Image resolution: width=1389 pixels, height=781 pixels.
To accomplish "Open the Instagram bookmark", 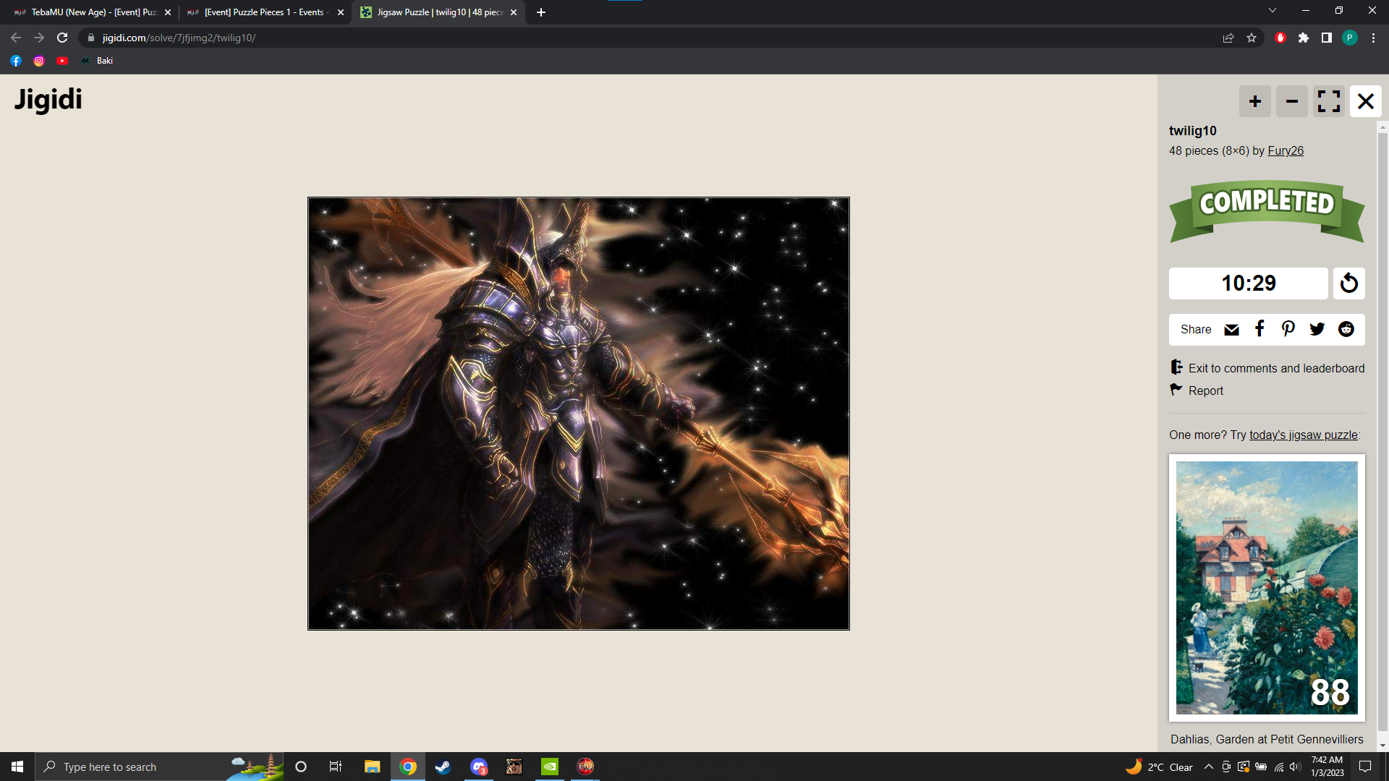I will coord(39,61).
